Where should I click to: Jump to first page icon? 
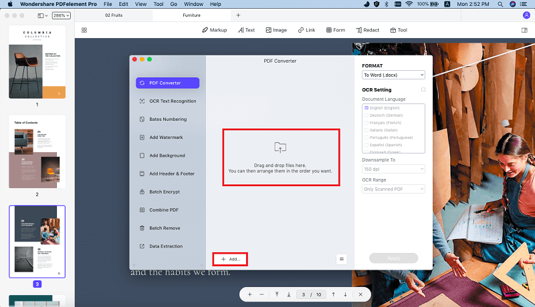click(277, 294)
